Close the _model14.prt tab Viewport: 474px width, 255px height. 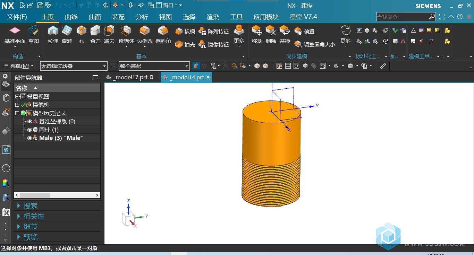click(208, 77)
